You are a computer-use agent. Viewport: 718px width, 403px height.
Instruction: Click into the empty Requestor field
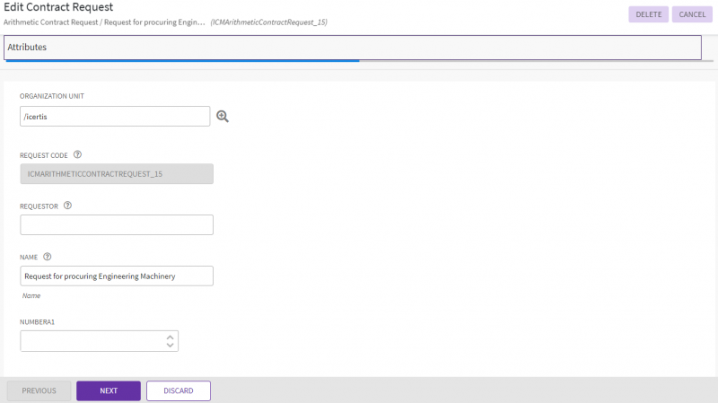point(116,224)
